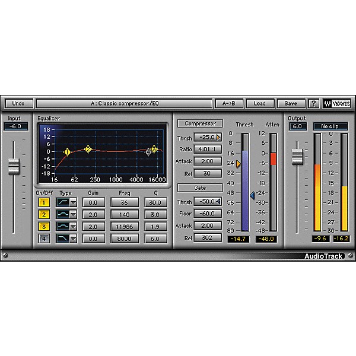Viewport: 356px width, 356px height.
Task: Click the Input fader handle
Action: (x=14, y=167)
